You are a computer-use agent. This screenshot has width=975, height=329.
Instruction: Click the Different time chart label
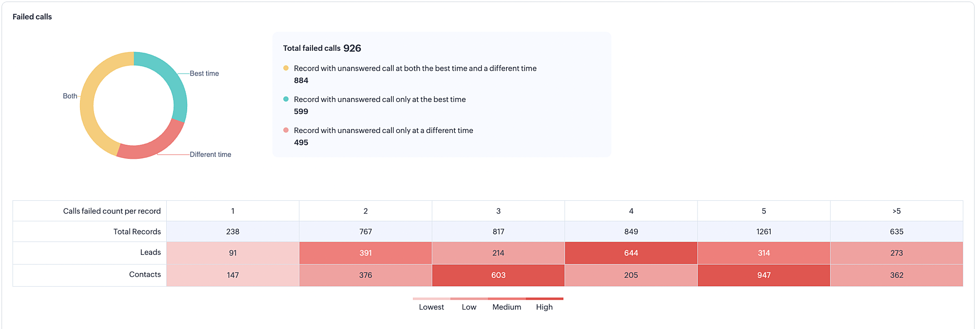210,155
